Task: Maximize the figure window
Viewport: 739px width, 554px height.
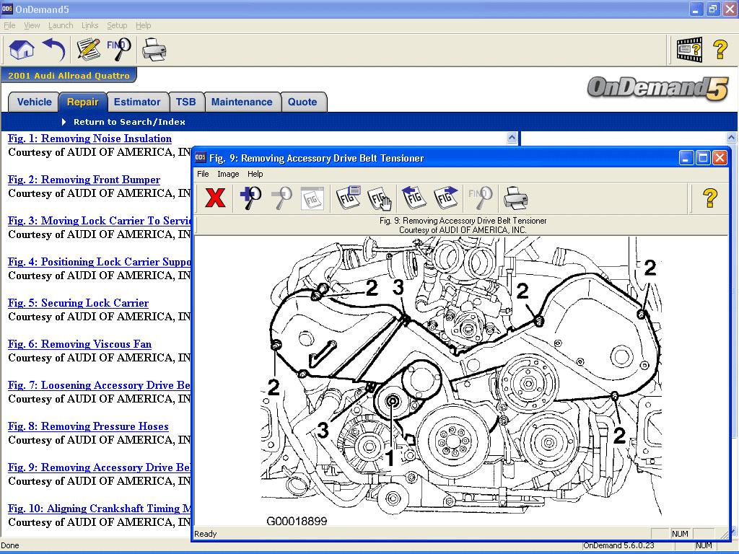Action: tap(702, 158)
